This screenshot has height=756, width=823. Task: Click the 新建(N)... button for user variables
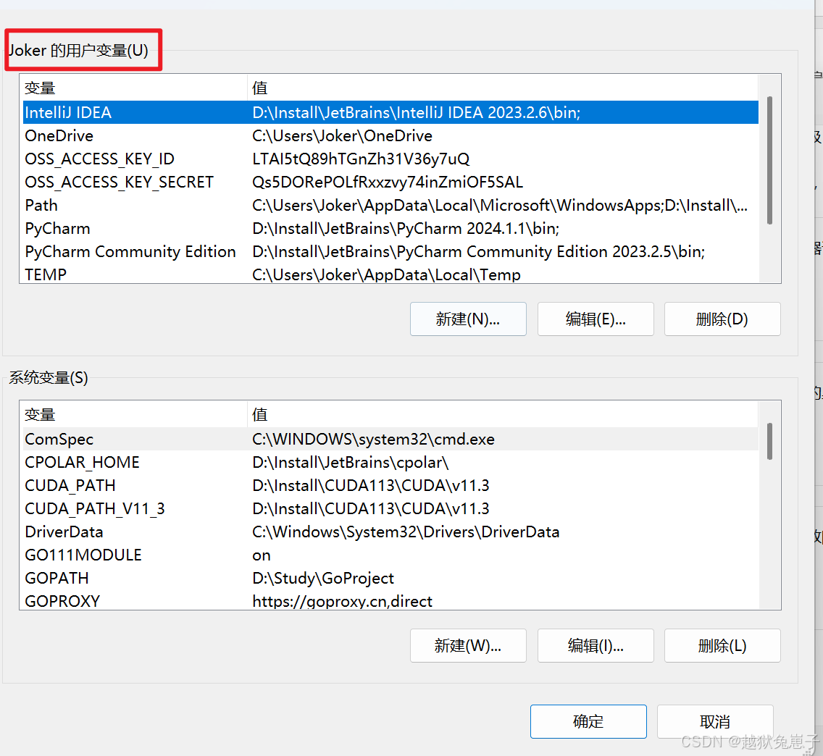point(468,319)
